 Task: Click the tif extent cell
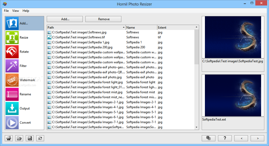(159, 37)
